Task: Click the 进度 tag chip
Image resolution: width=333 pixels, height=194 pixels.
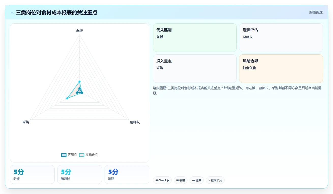Action: pos(197,180)
